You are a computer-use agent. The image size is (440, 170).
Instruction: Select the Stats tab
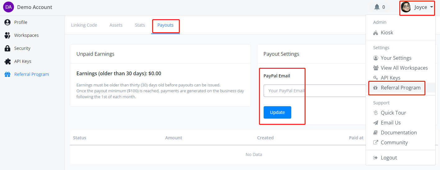(x=140, y=25)
